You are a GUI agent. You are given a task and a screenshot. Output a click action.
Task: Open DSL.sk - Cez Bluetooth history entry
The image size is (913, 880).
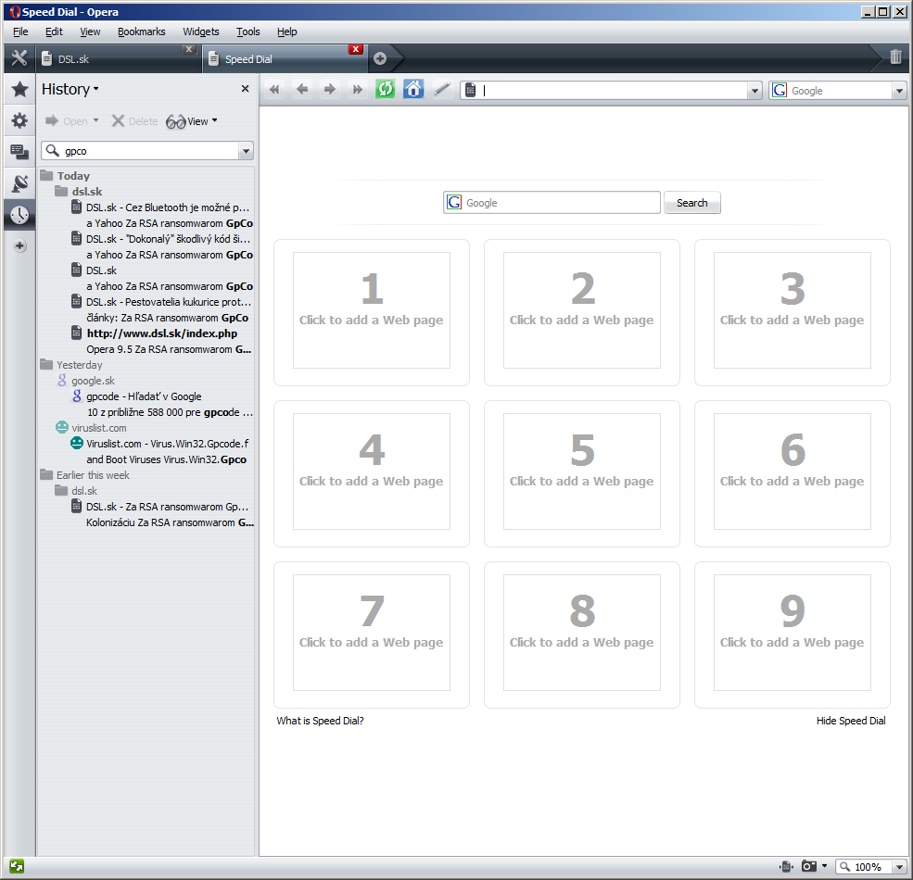click(167, 207)
